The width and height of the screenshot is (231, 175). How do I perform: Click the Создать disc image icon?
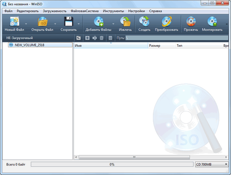click(x=144, y=22)
